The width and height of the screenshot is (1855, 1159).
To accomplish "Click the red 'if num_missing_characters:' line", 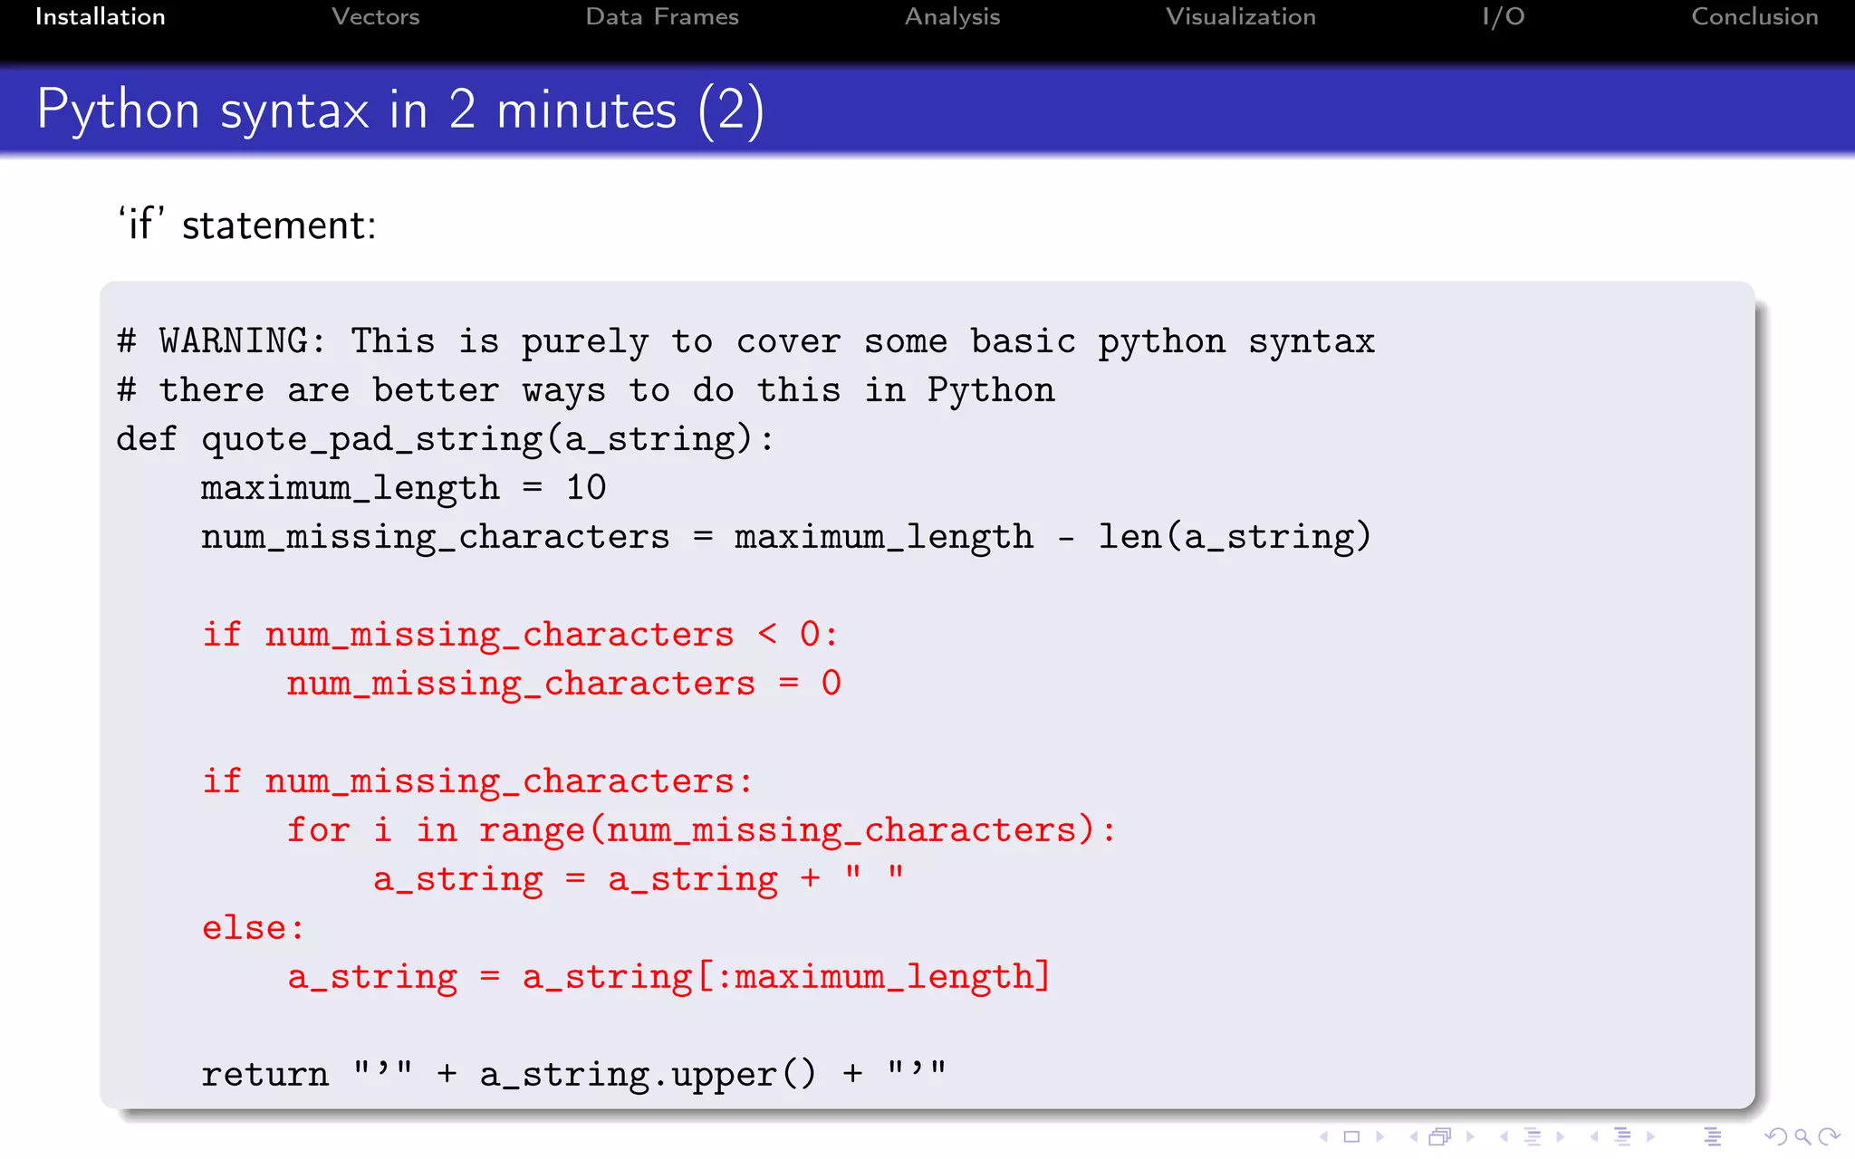I will [477, 781].
